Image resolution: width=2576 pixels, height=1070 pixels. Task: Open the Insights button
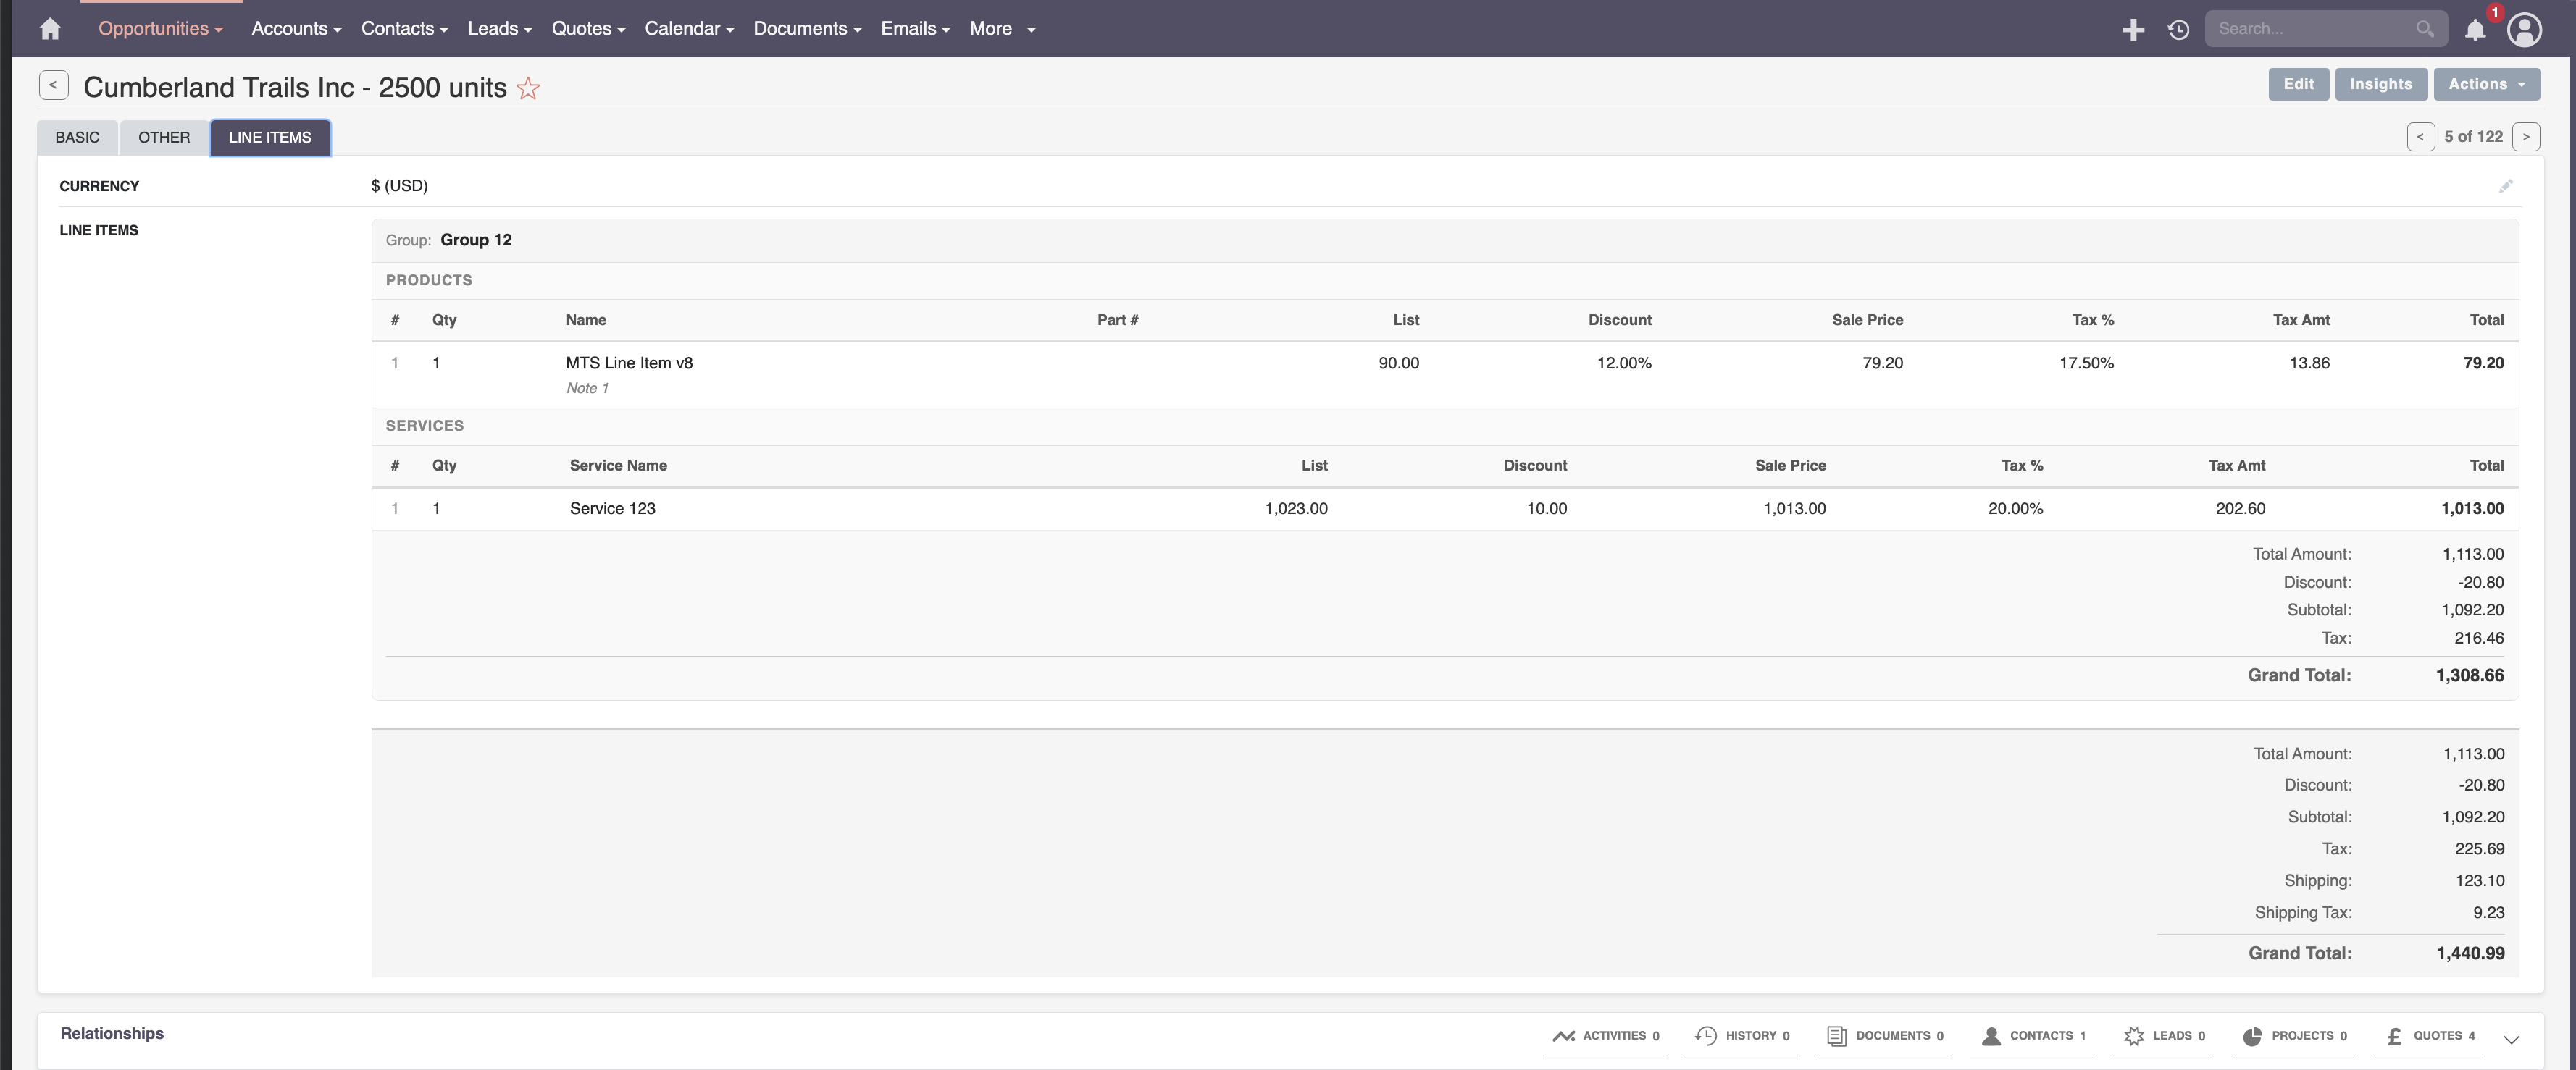(2380, 84)
